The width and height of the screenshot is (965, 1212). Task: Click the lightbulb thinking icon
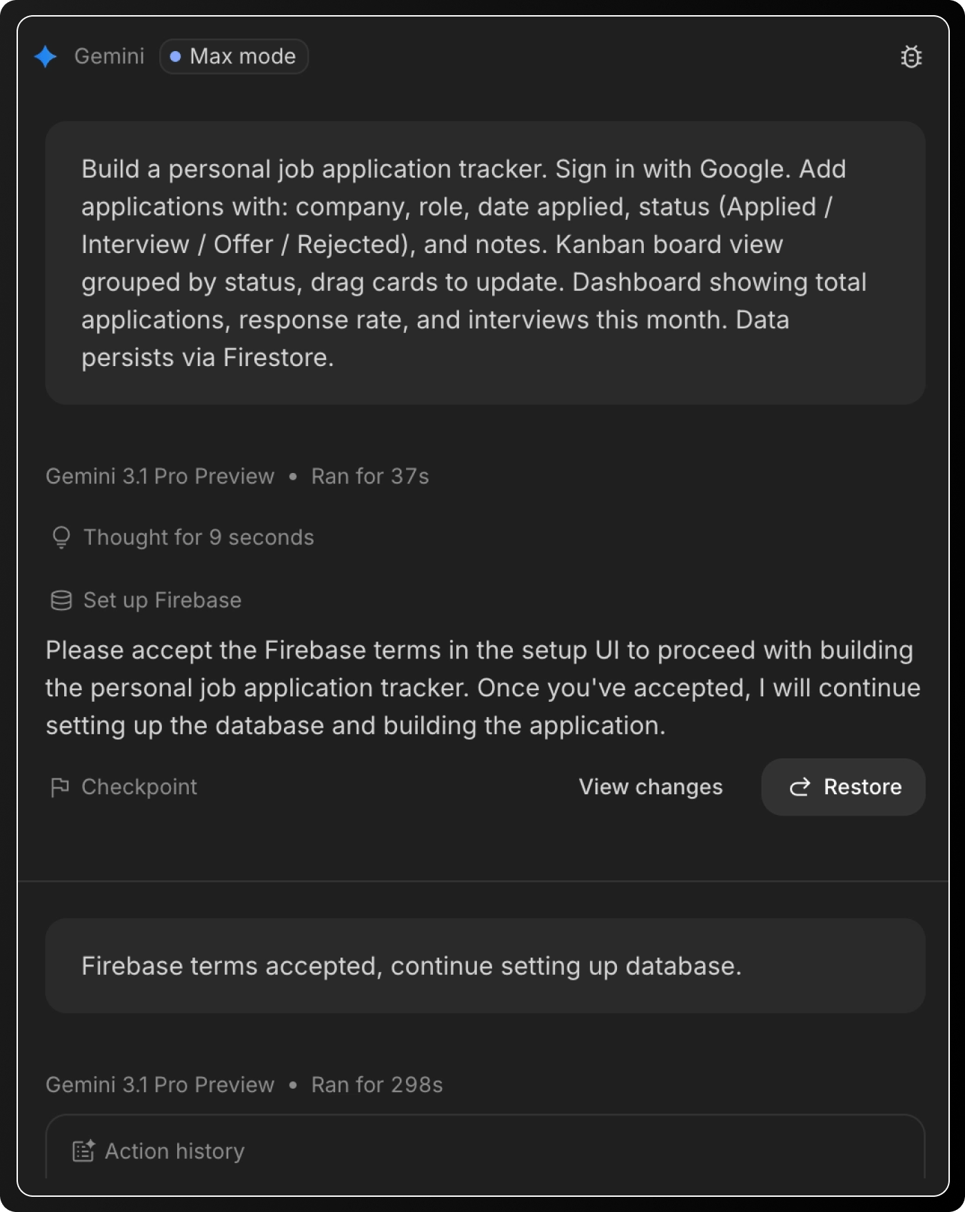61,538
